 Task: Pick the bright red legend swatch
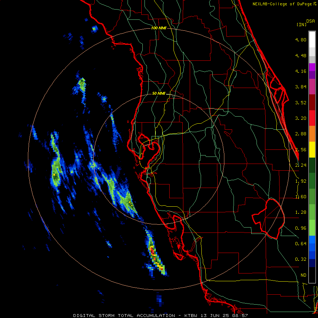click(x=312, y=118)
